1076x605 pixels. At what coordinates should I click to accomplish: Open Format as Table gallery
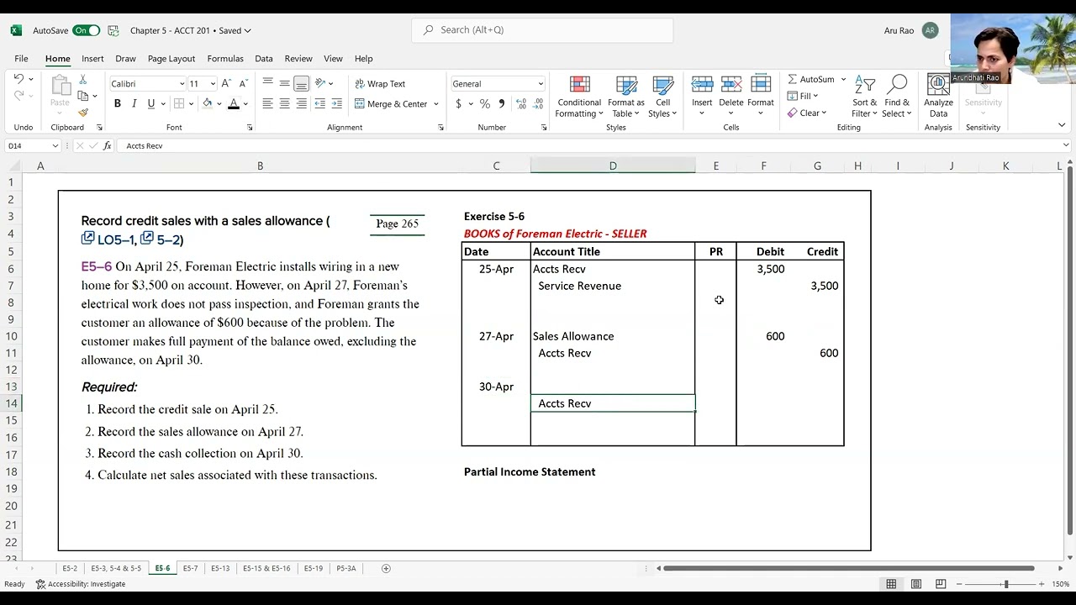[x=626, y=97]
